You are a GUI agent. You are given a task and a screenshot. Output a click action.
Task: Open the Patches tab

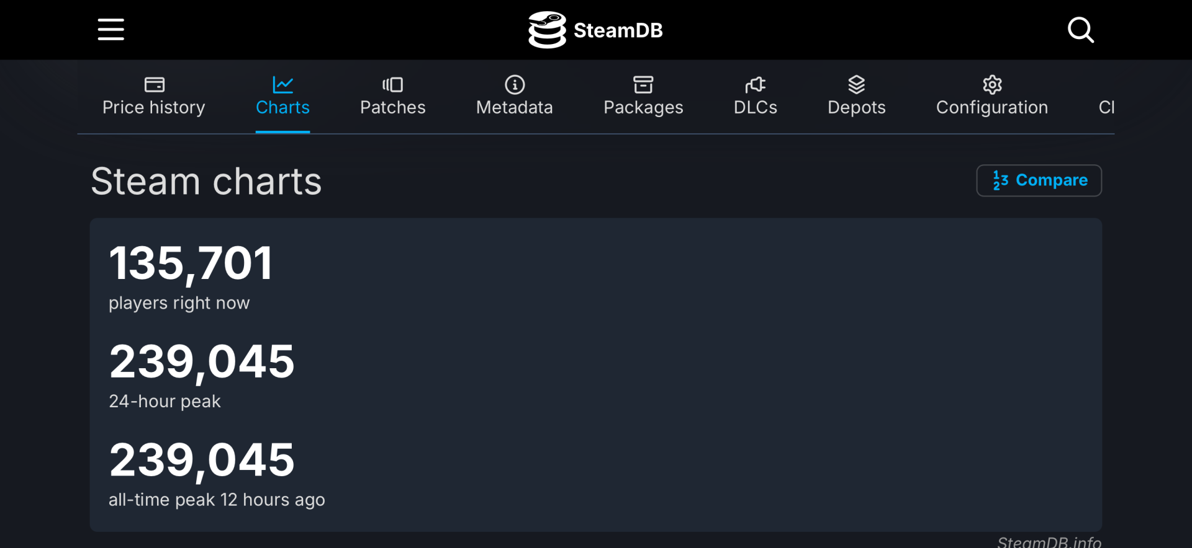click(393, 108)
